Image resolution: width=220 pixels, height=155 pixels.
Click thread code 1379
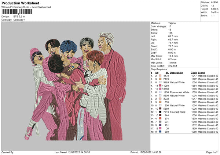pos(194,119)
